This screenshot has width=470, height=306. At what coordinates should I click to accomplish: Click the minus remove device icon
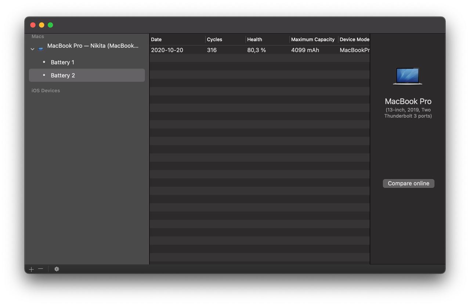point(40,269)
